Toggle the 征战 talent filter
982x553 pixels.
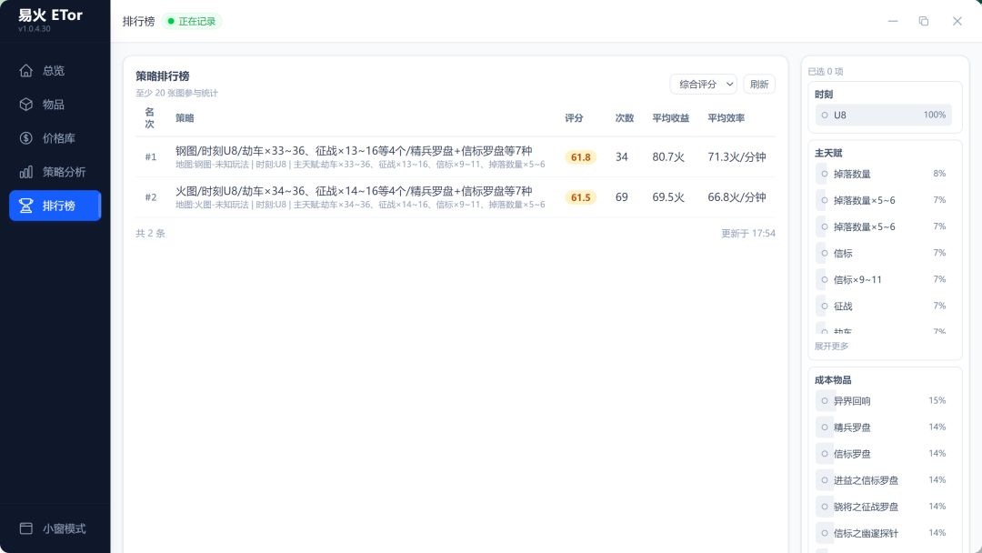coord(884,307)
